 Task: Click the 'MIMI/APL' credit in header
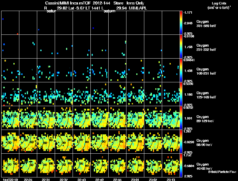click(x=138, y=8)
